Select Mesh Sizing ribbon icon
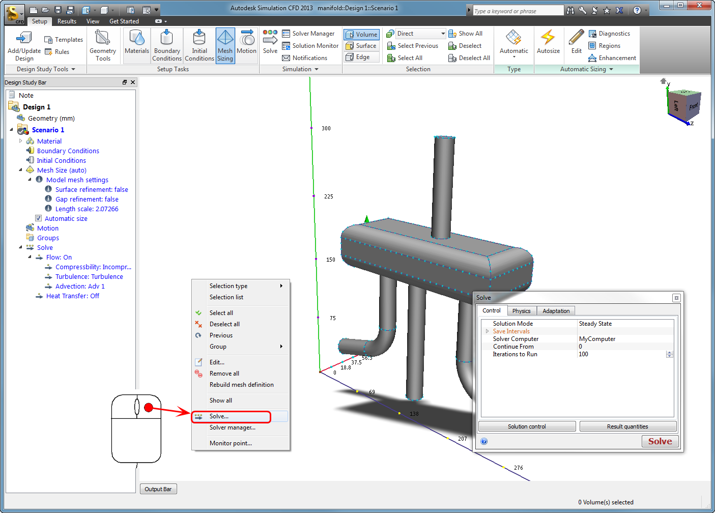This screenshot has width=715, height=513. pyautogui.click(x=225, y=45)
